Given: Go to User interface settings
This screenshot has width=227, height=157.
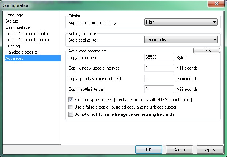Looking at the screenshot, I should [18, 27].
